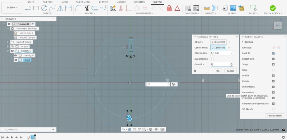This screenshot has width=287, height=140.
Task: Switch to the PLASTIC tab
Action: click(103, 2)
